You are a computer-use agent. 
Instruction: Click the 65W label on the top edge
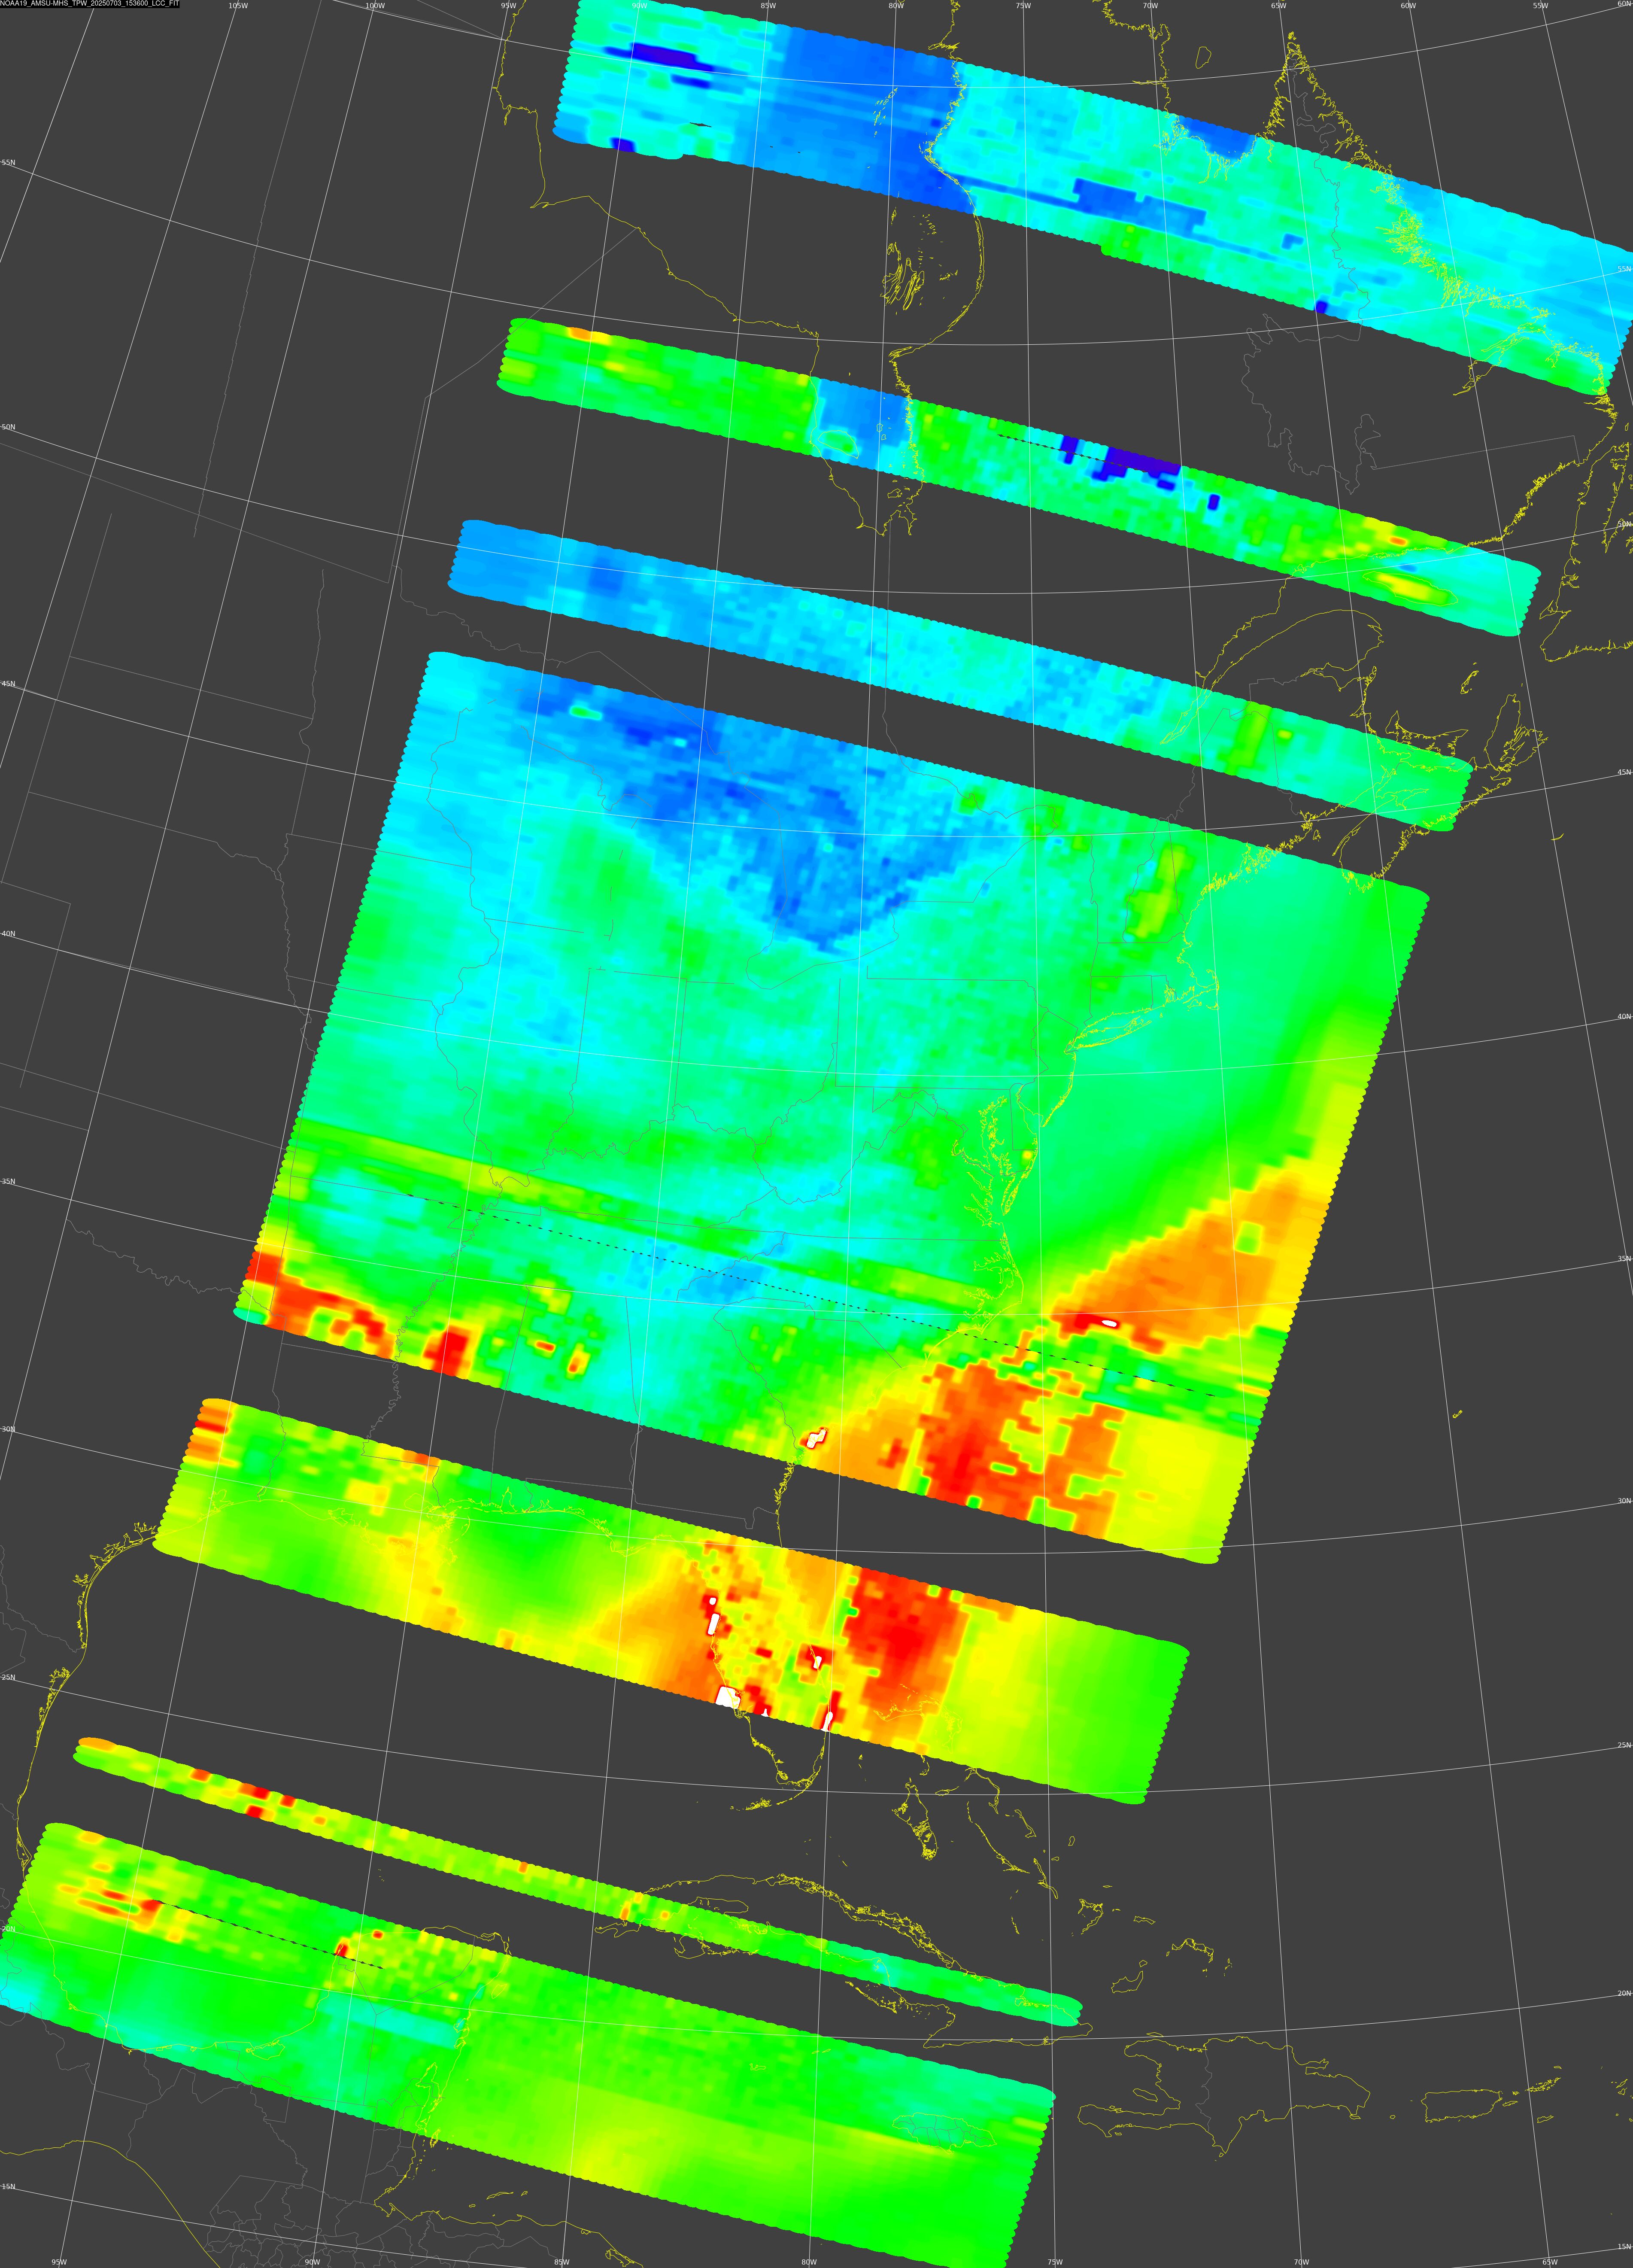1278,6
